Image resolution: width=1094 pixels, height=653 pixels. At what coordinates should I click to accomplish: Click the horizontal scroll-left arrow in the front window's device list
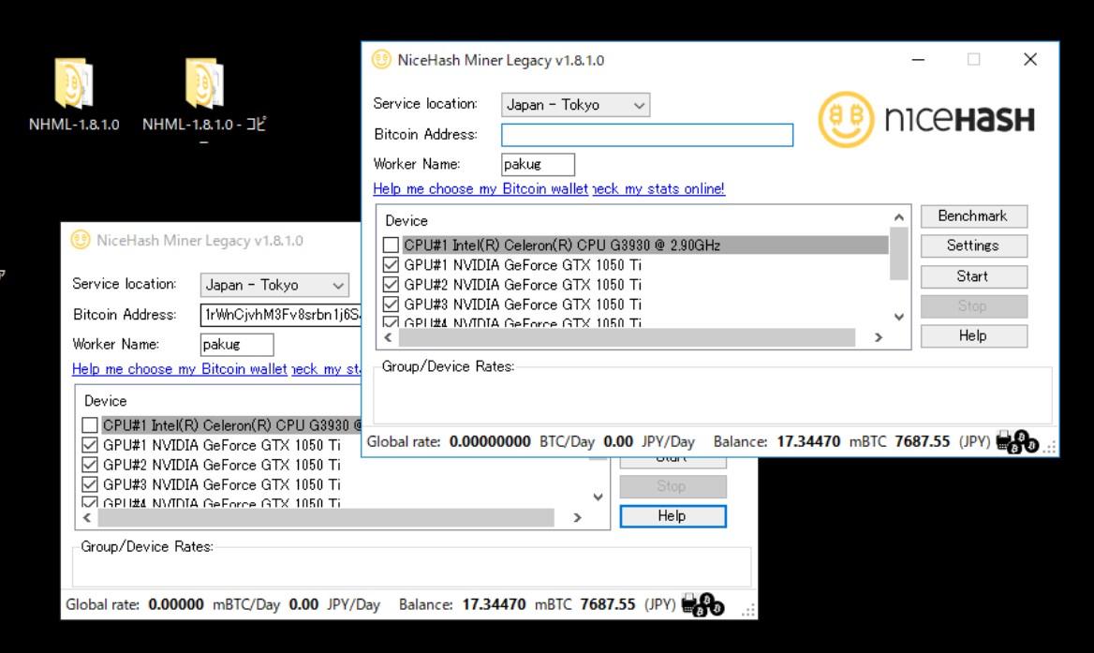(x=389, y=337)
